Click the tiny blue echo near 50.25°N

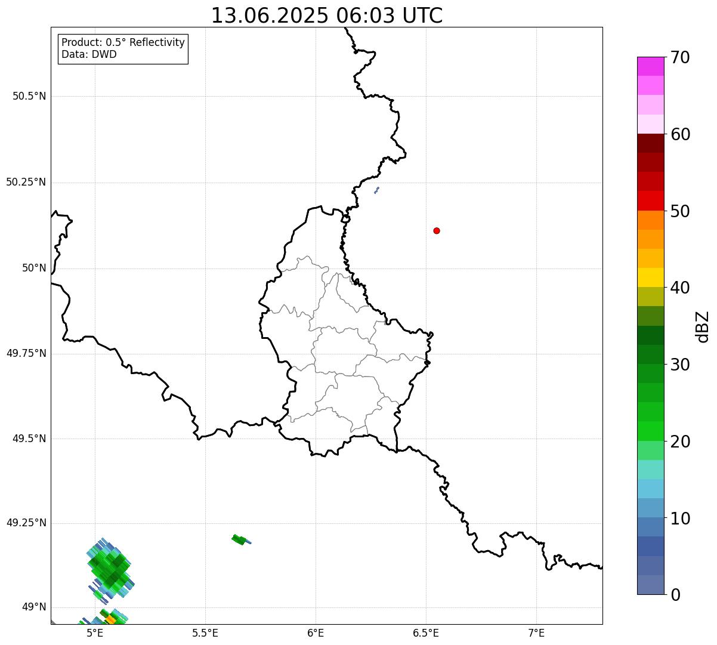pos(376,190)
